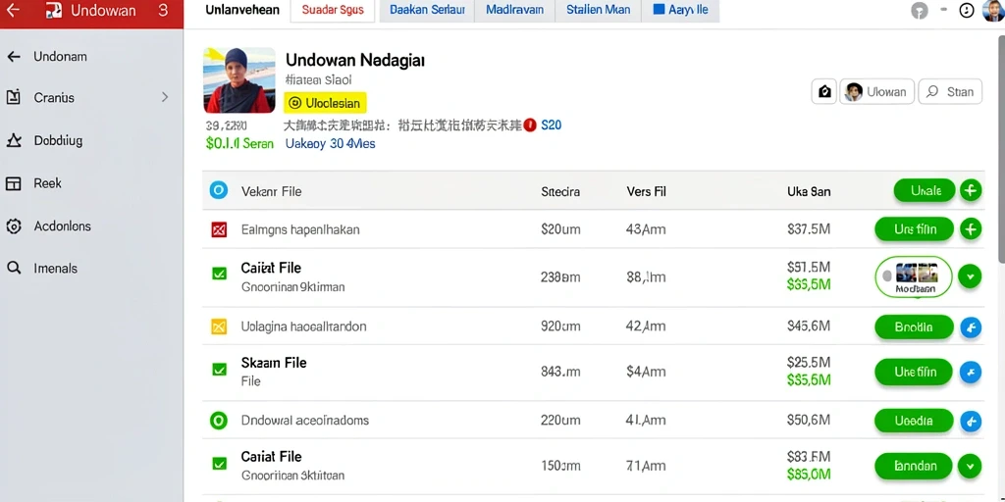Click the green Bnodila button

pyautogui.click(x=914, y=327)
